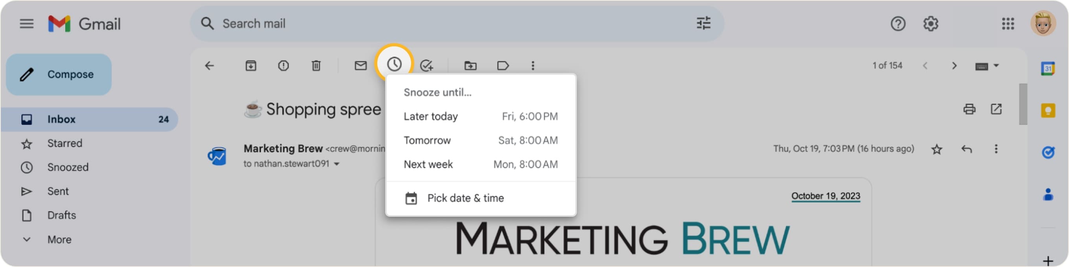Report the email as spam
Viewport: 1069px width, 267px height.
[283, 66]
